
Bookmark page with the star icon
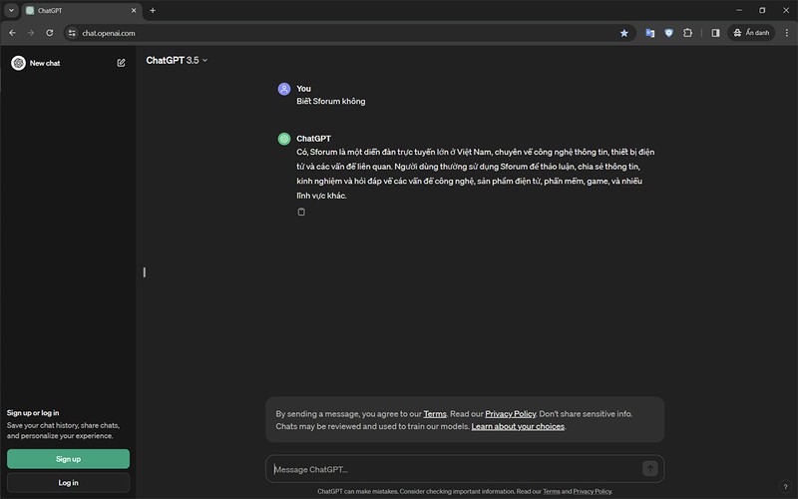point(624,33)
